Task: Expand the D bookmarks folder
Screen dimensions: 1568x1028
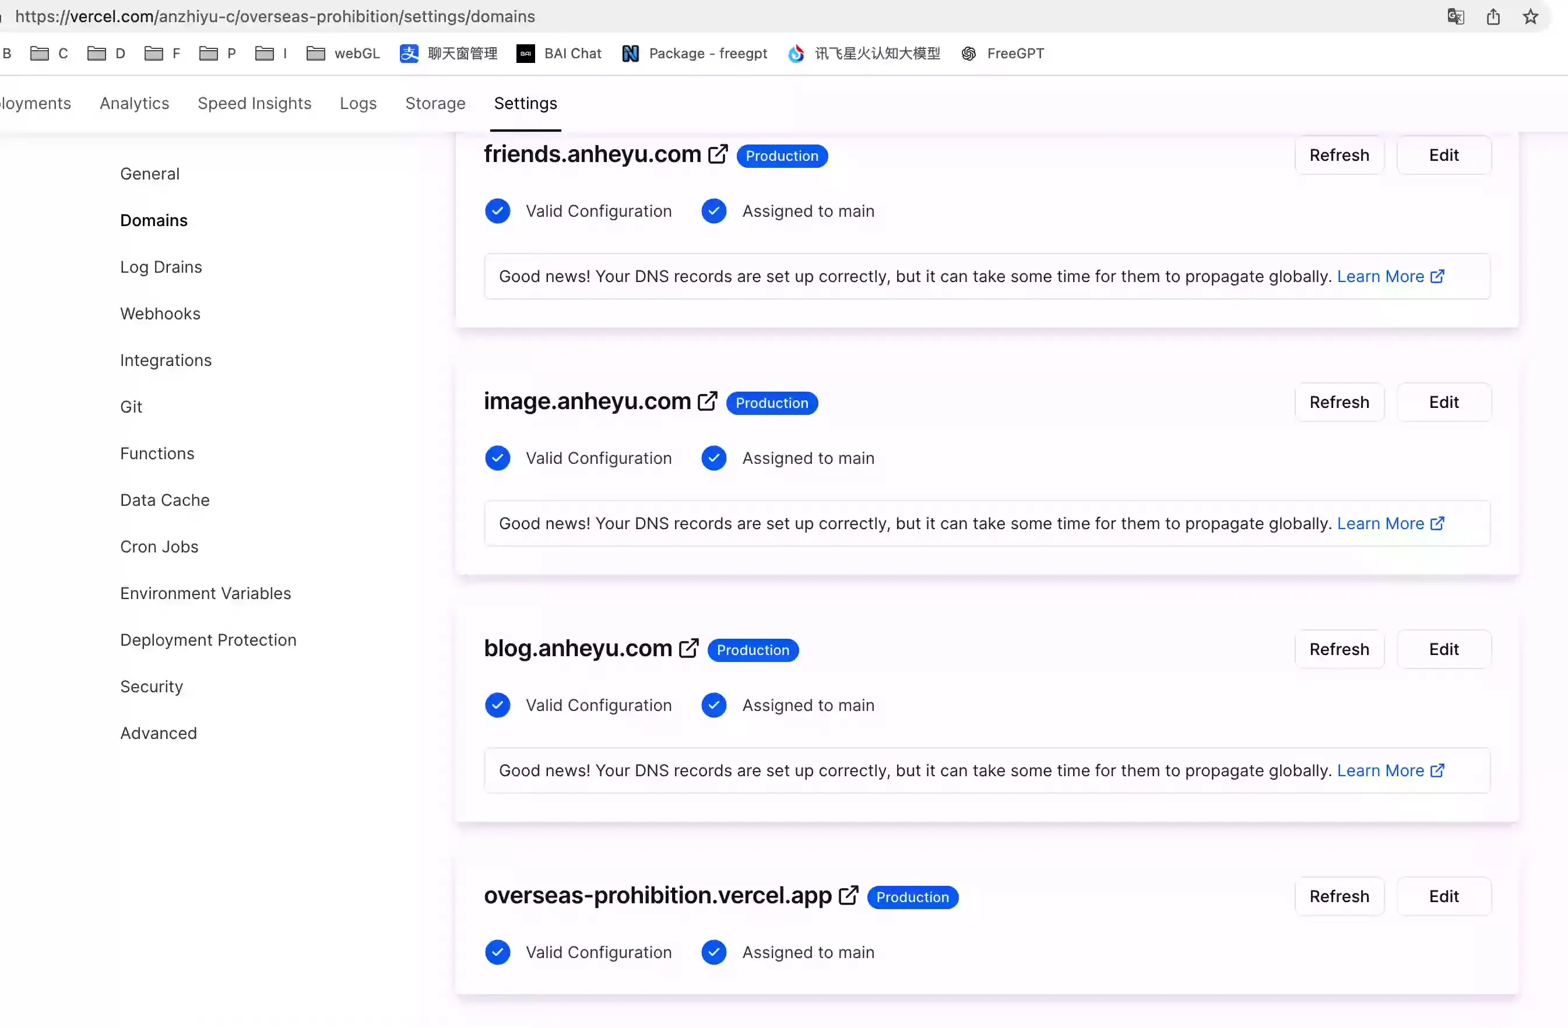Action: [x=106, y=54]
